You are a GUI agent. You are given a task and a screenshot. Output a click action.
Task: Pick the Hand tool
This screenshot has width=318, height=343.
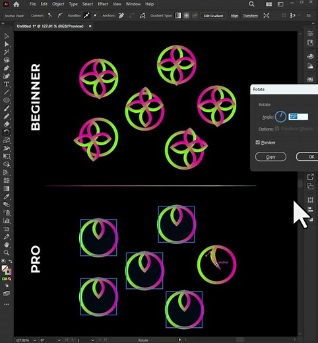7,245
